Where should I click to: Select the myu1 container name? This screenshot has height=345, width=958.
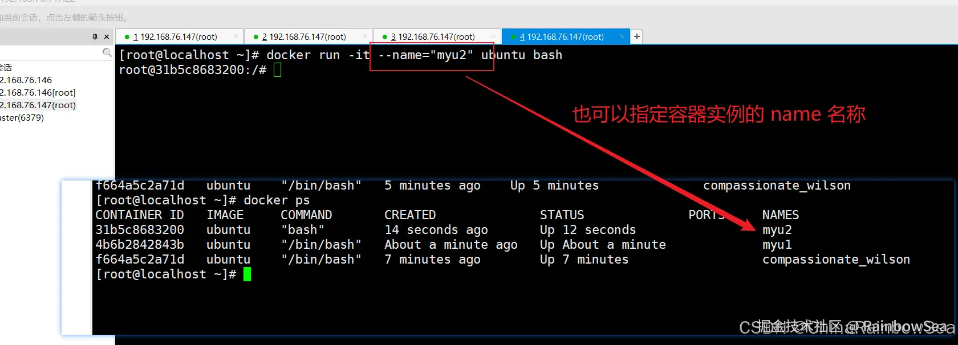pos(777,245)
